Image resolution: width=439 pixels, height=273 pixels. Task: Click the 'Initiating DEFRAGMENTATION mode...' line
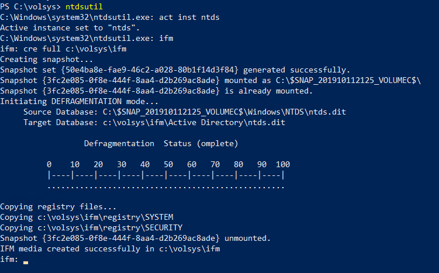click(x=79, y=101)
